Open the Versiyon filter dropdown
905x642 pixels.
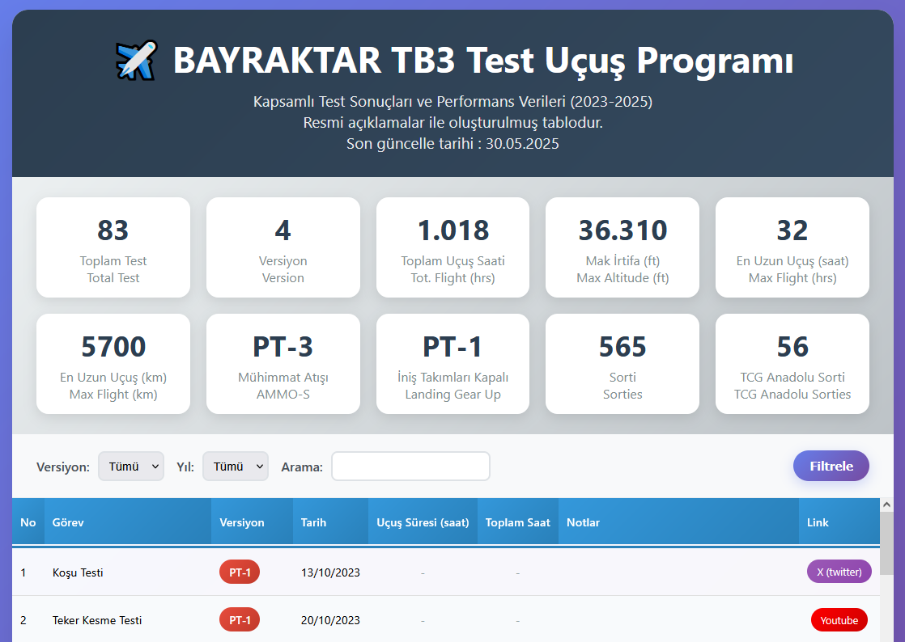tap(131, 467)
